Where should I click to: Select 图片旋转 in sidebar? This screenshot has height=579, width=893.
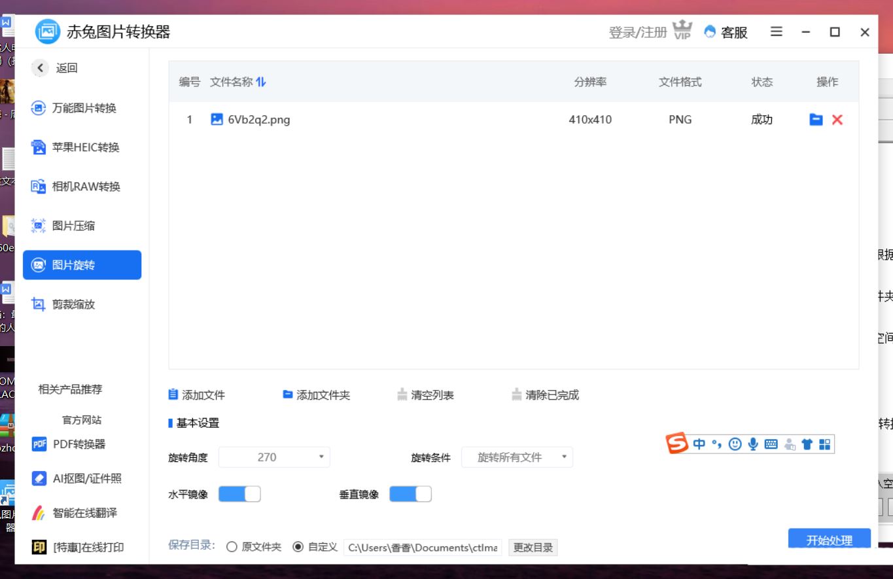tap(82, 265)
